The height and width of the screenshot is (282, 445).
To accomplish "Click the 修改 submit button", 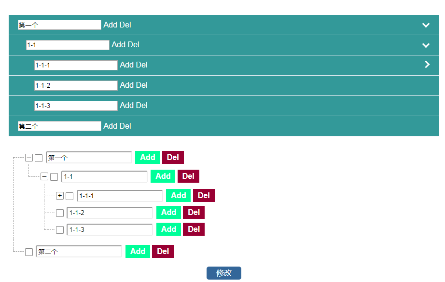I will coord(223,273).
